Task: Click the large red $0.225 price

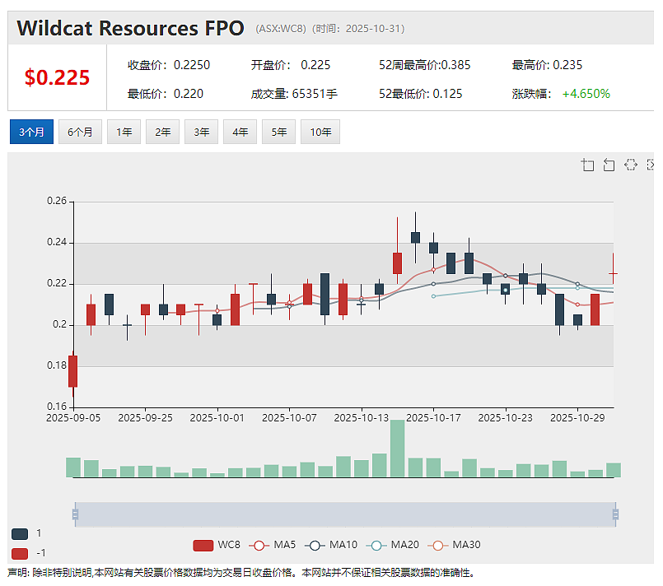Action: pyautogui.click(x=57, y=77)
